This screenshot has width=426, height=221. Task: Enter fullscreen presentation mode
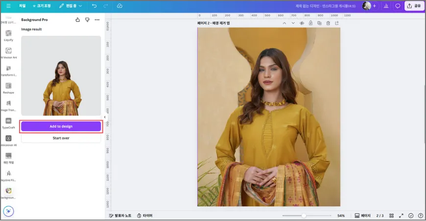coord(401,216)
